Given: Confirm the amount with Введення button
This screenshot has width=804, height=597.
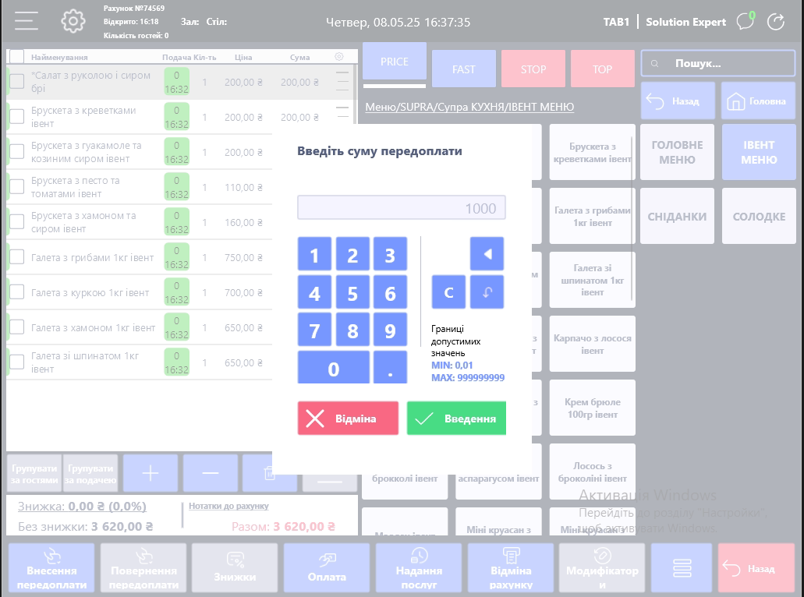Looking at the screenshot, I should pos(456,419).
